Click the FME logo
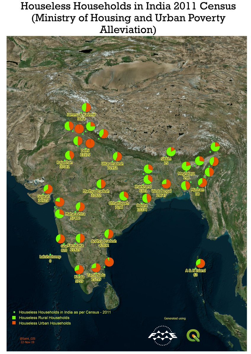Viewport: 251px width, 354px height. pos(162,335)
